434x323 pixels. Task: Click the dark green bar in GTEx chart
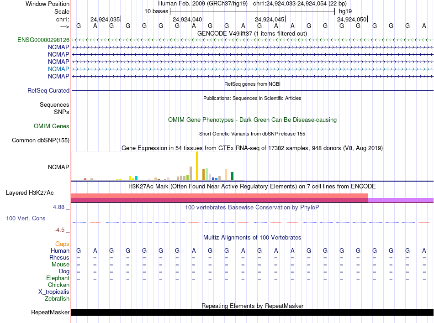tap(232, 176)
